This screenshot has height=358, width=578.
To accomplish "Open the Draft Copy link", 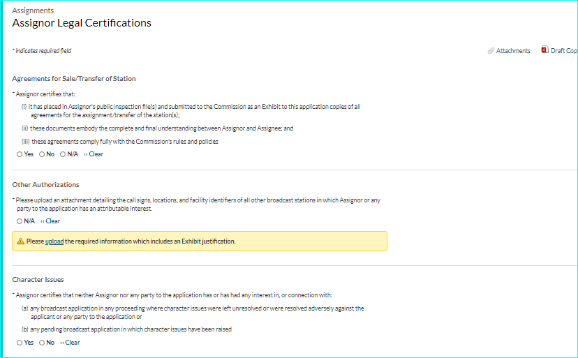I will 563,51.
